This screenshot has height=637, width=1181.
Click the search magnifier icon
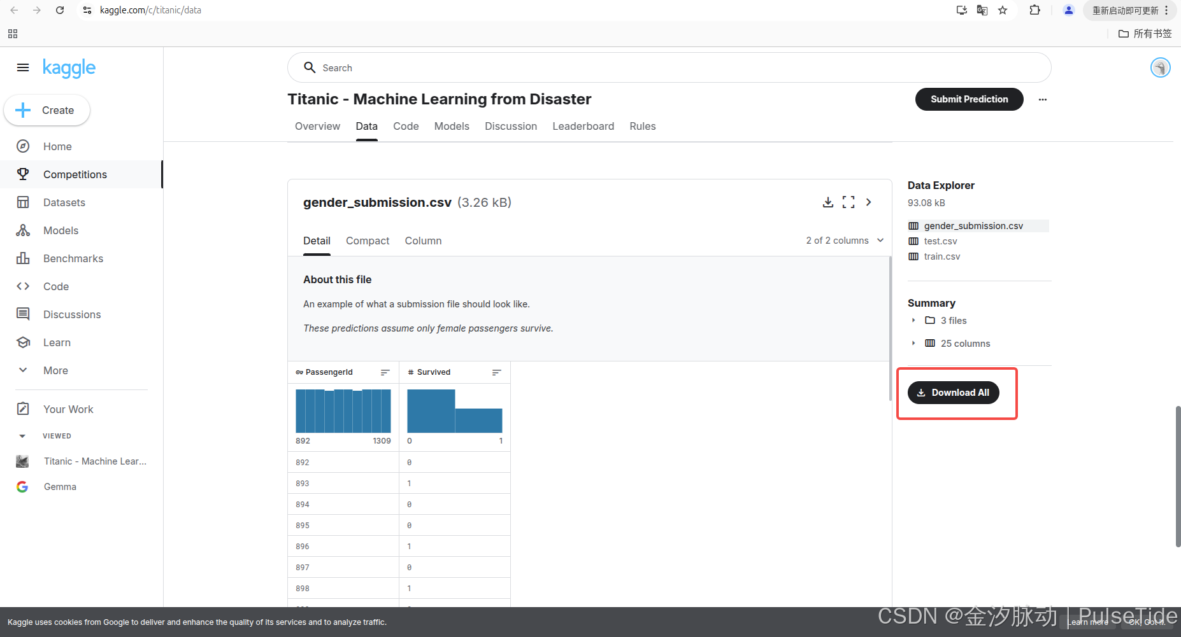(x=310, y=67)
